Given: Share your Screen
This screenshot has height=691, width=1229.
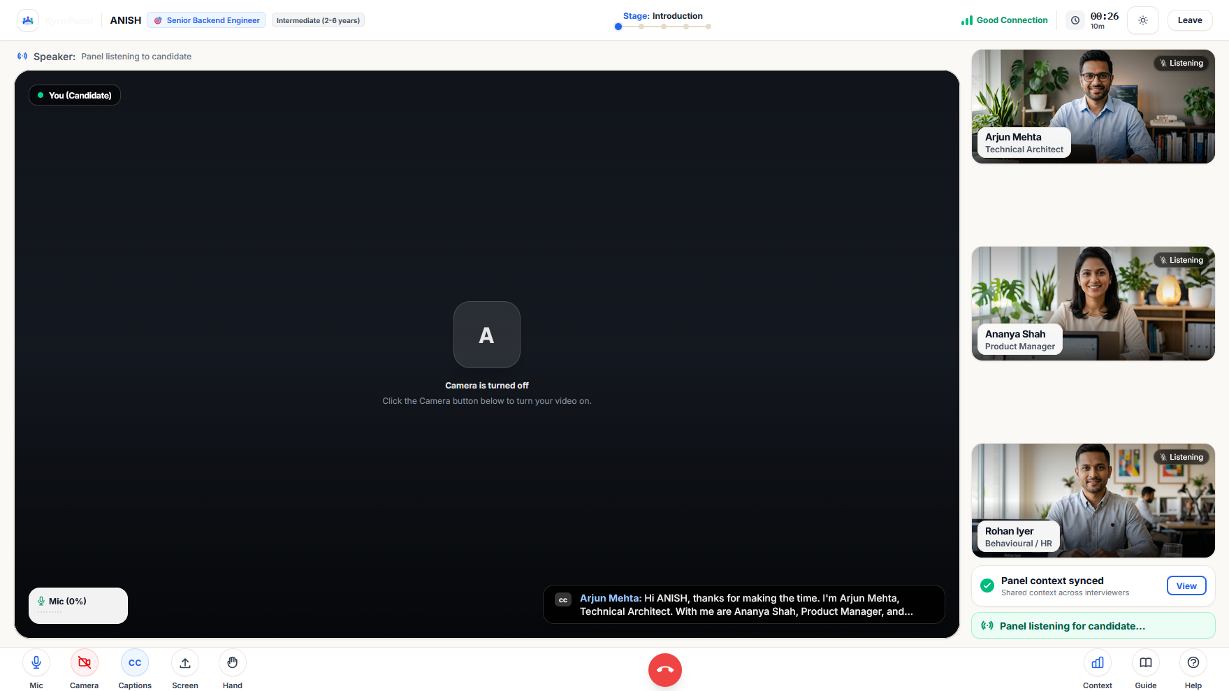Looking at the screenshot, I should [x=185, y=662].
